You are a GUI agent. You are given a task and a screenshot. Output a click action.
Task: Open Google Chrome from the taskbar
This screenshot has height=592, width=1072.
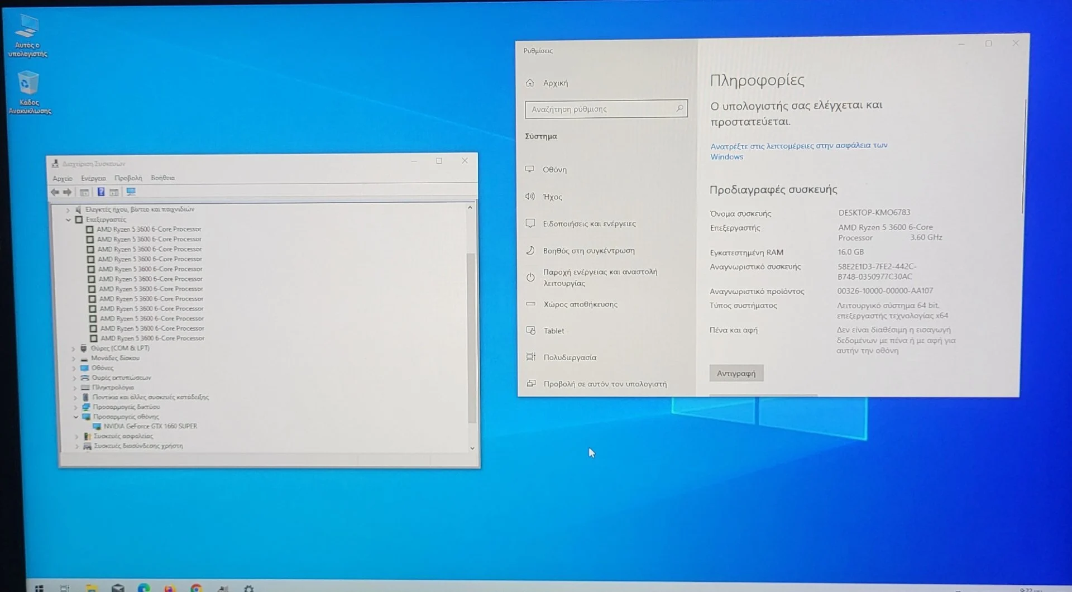[196, 588]
